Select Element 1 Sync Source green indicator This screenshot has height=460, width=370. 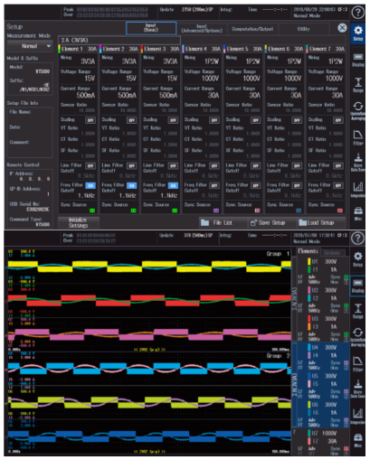click(x=92, y=211)
